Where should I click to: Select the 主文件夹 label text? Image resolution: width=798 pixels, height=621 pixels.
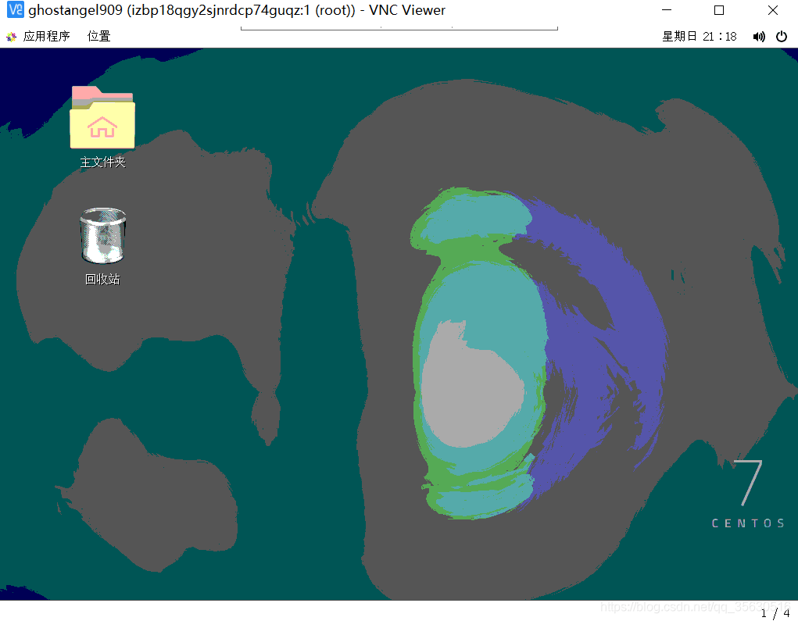(103, 162)
